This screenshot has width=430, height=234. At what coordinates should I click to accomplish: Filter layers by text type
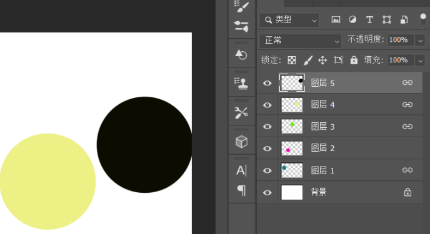pyautogui.click(x=369, y=20)
